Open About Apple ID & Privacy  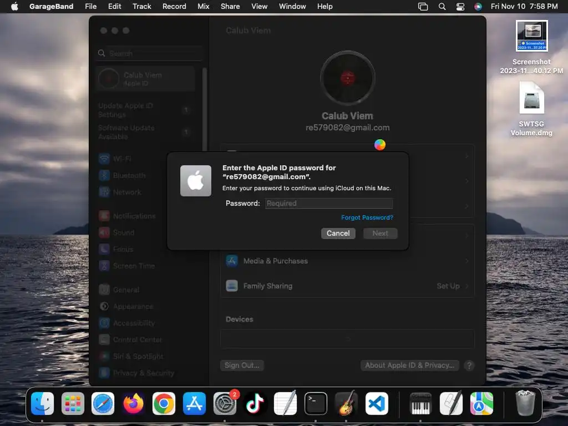(x=410, y=365)
